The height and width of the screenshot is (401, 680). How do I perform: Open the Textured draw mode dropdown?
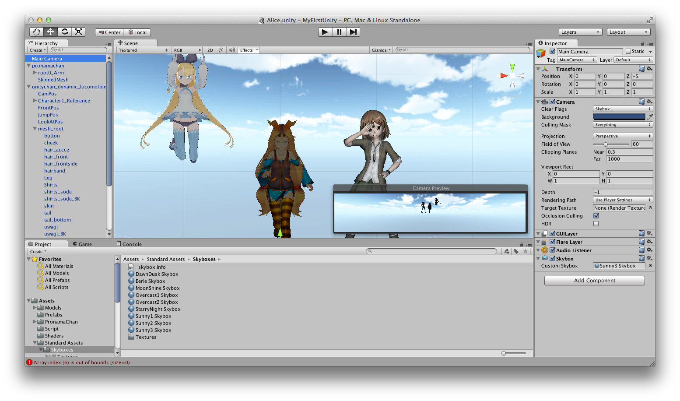(x=143, y=50)
